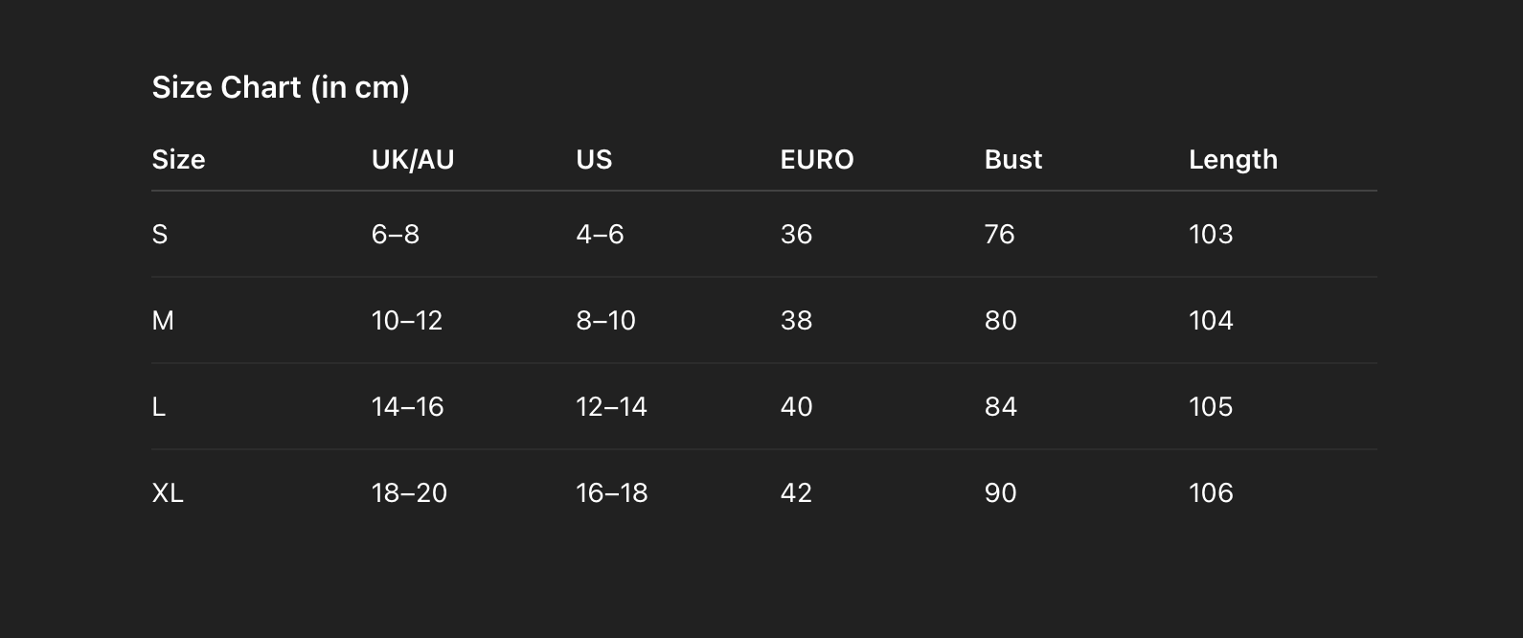Viewport: 1523px width, 638px height.
Task: Click US value 12–14
Action: click(x=611, y=406)
